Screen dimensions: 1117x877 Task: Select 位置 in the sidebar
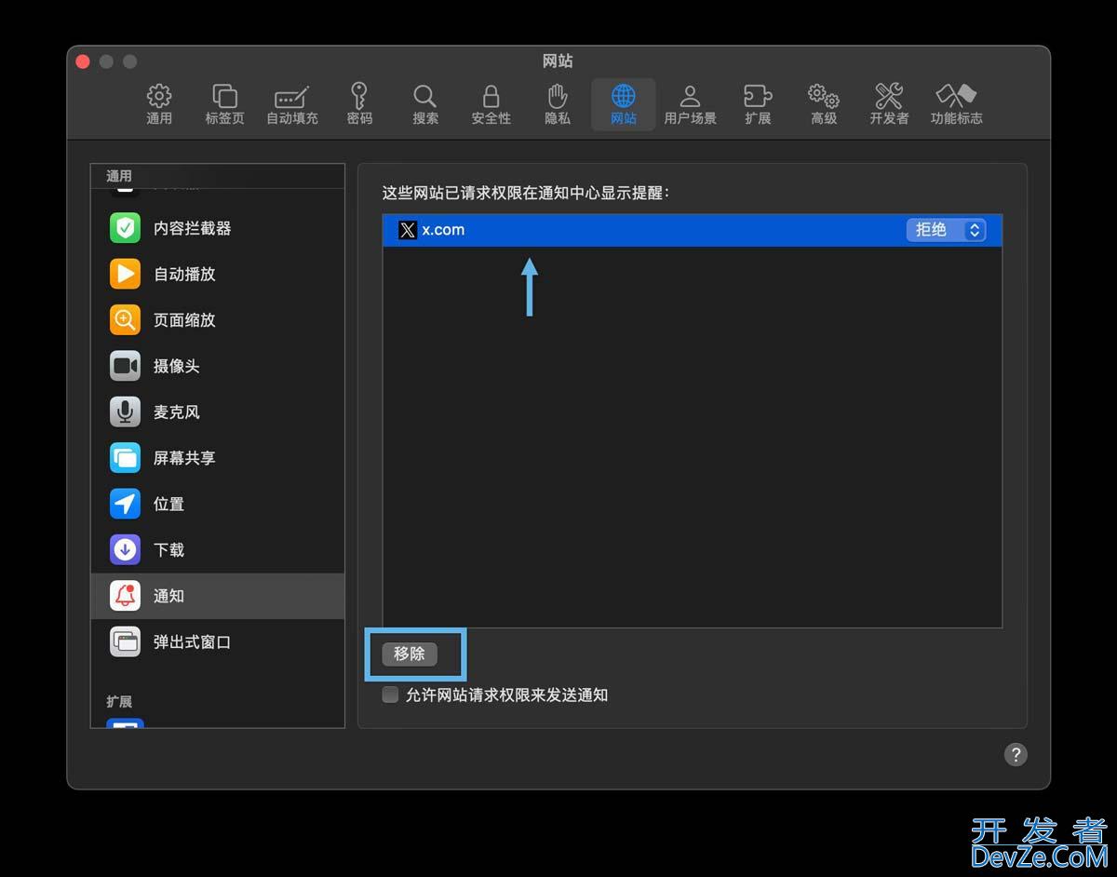[218, 504]
